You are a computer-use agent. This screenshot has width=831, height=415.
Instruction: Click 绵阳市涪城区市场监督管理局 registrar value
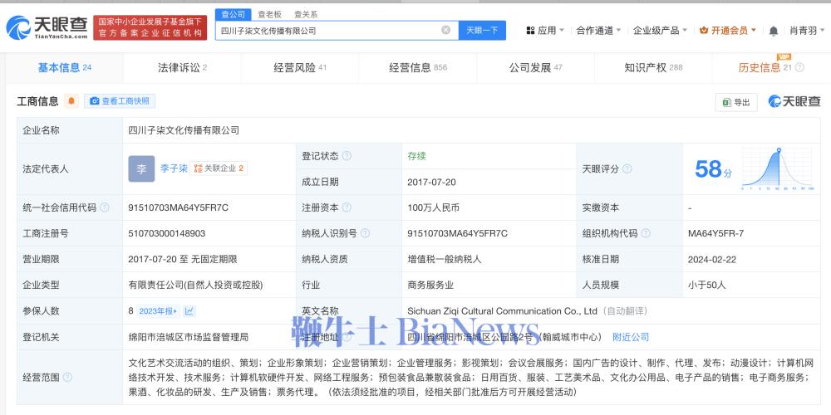point(188,337)
